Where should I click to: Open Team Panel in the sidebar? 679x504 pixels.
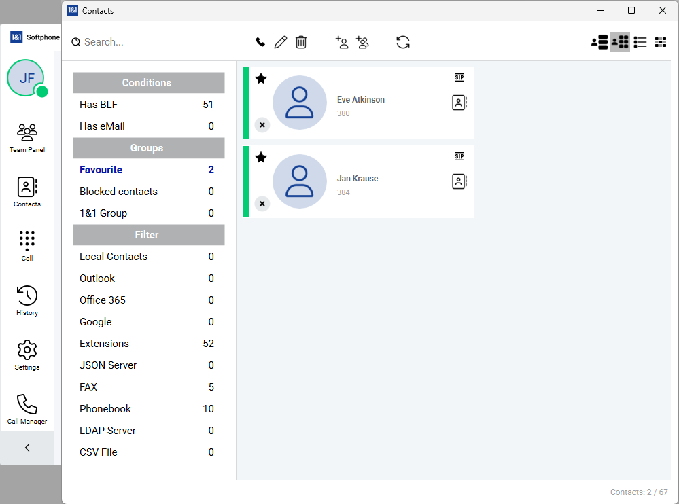tap(27, 137)
